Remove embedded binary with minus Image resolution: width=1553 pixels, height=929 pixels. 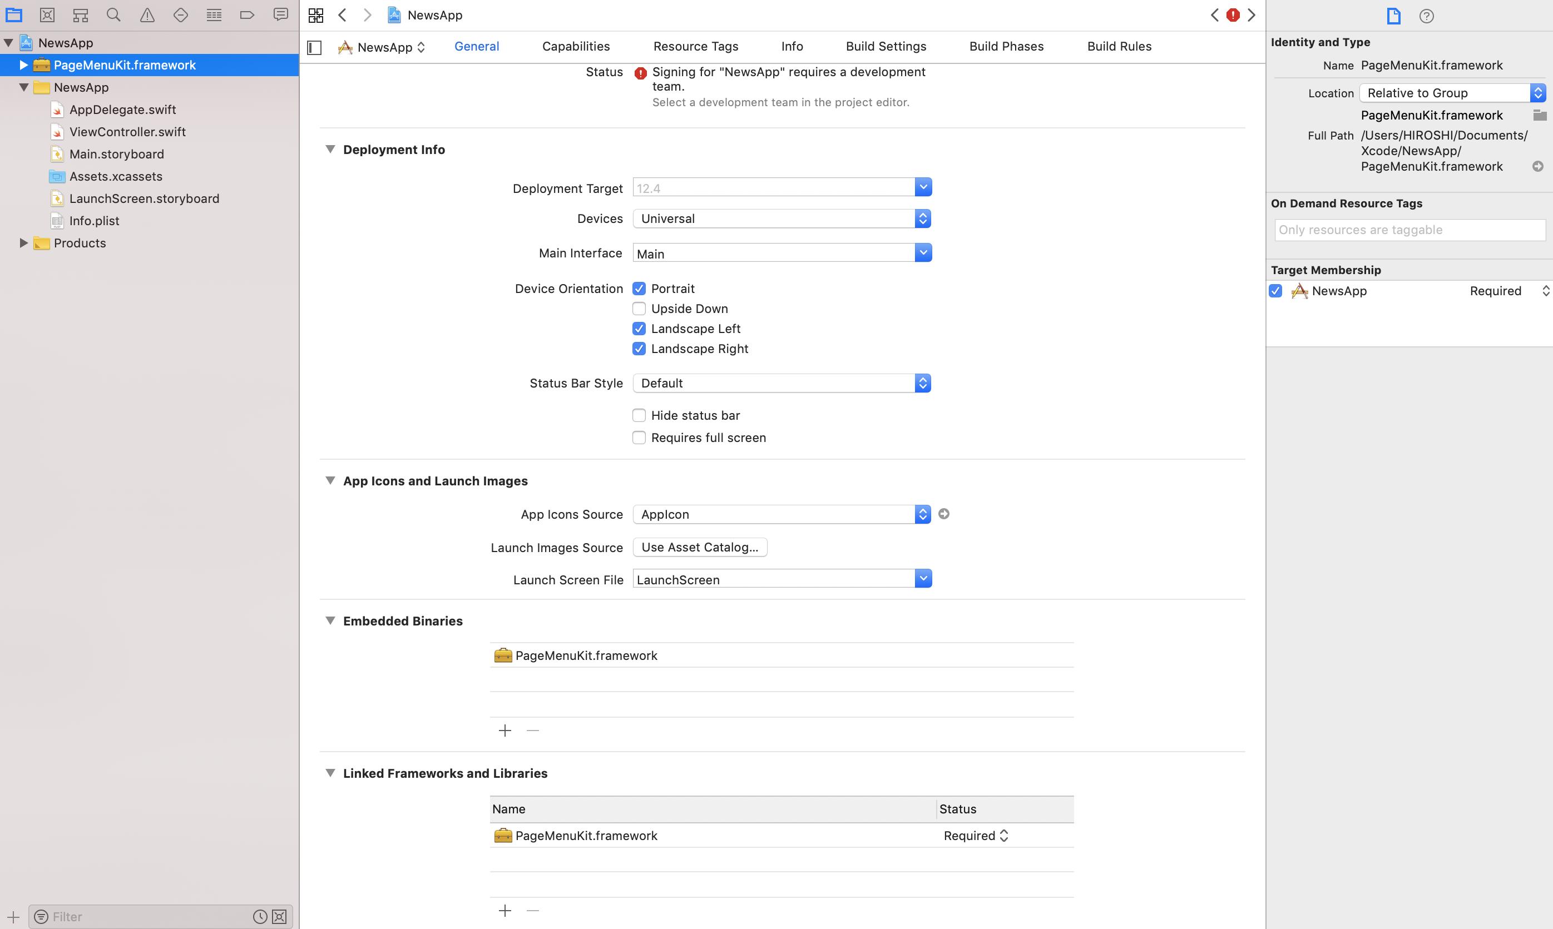[533, 731]
